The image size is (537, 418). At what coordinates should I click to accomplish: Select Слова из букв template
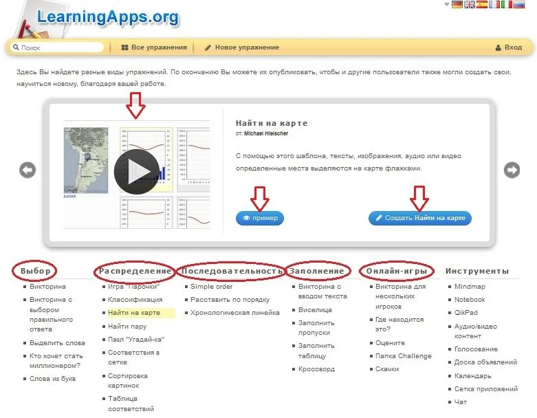pos(52,379)
